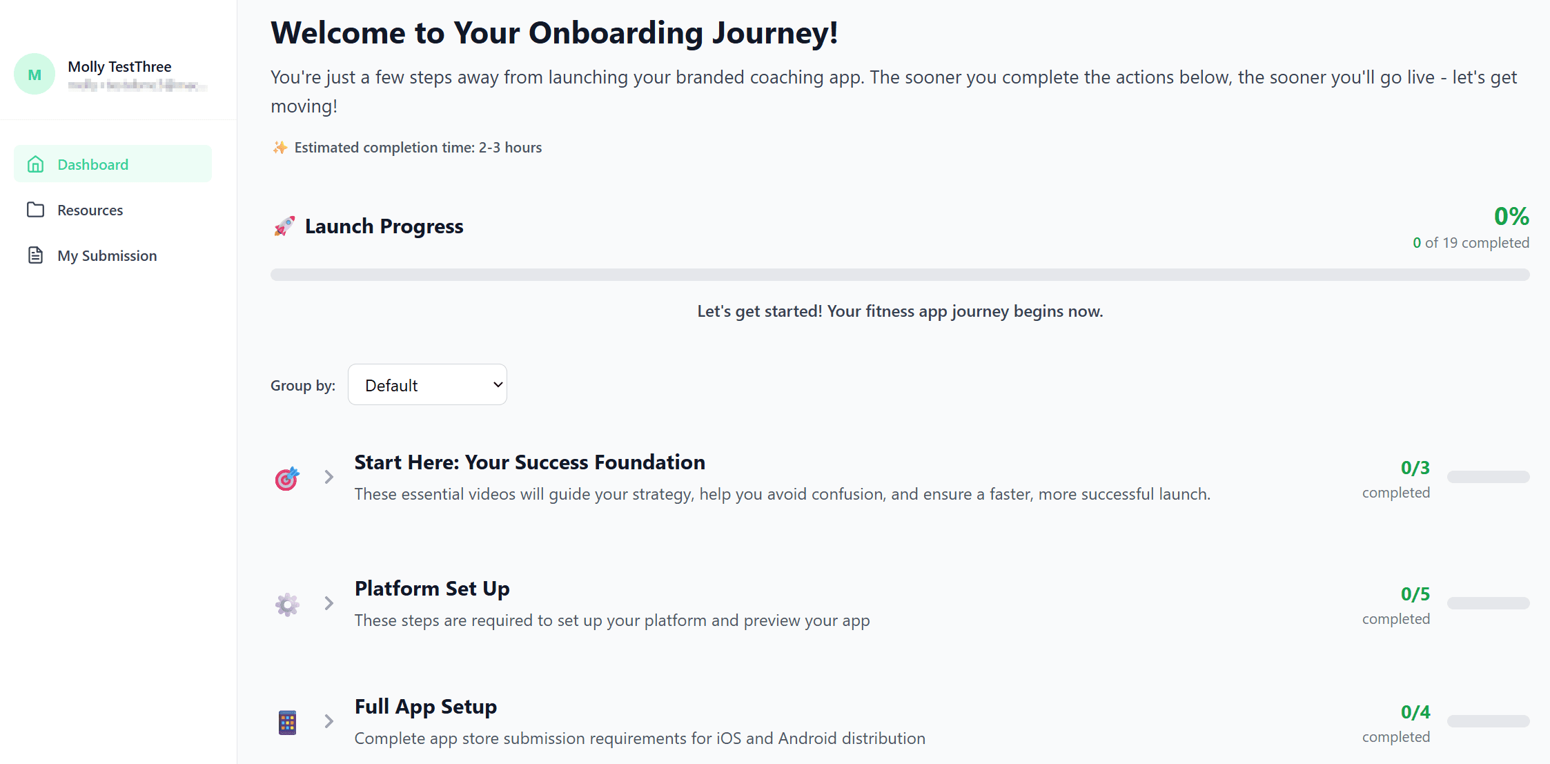1550x764 pixels.
Task: Open the Start Here: Your Success Foundation section
Action: [529, 462]
